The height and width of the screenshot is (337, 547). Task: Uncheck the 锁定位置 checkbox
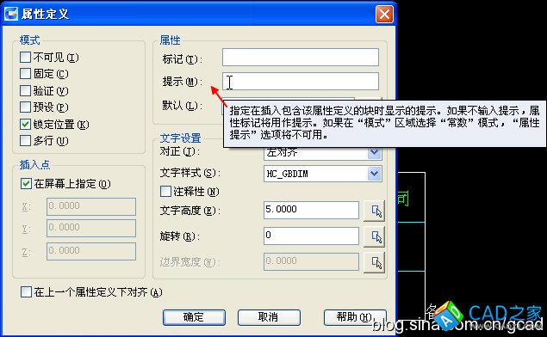[26, 124]
